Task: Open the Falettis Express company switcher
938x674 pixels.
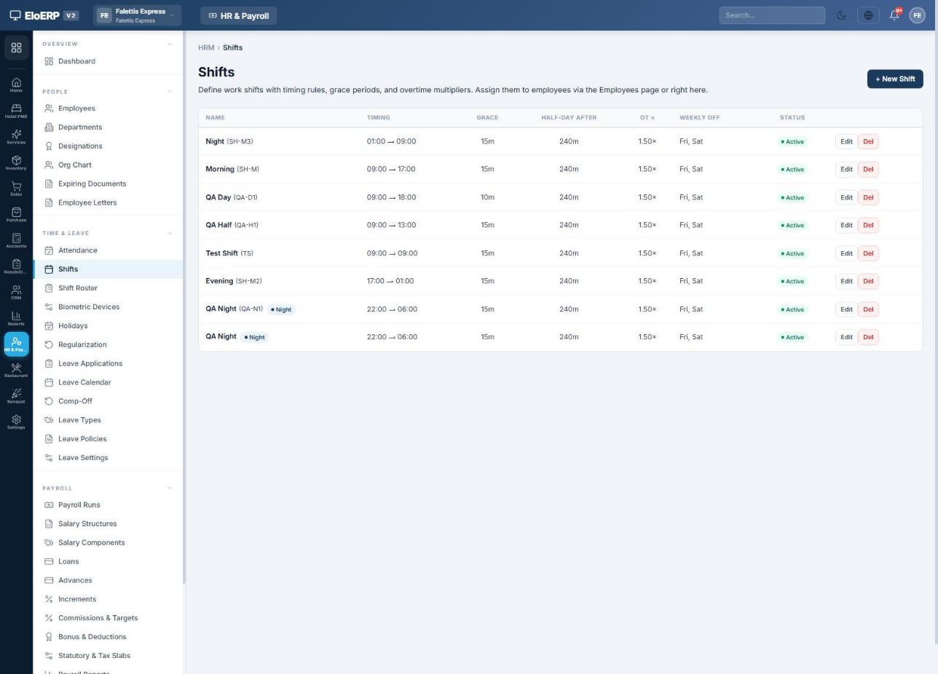Action: point(137,15)
